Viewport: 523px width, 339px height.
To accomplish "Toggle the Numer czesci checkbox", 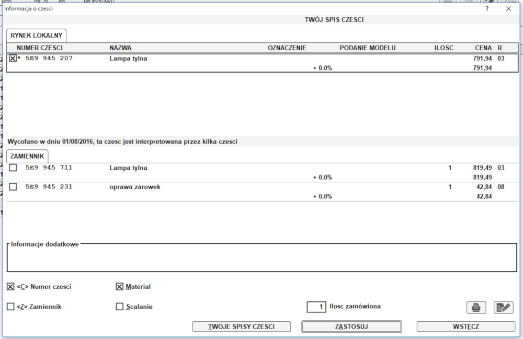I will (x=10, y=287).
